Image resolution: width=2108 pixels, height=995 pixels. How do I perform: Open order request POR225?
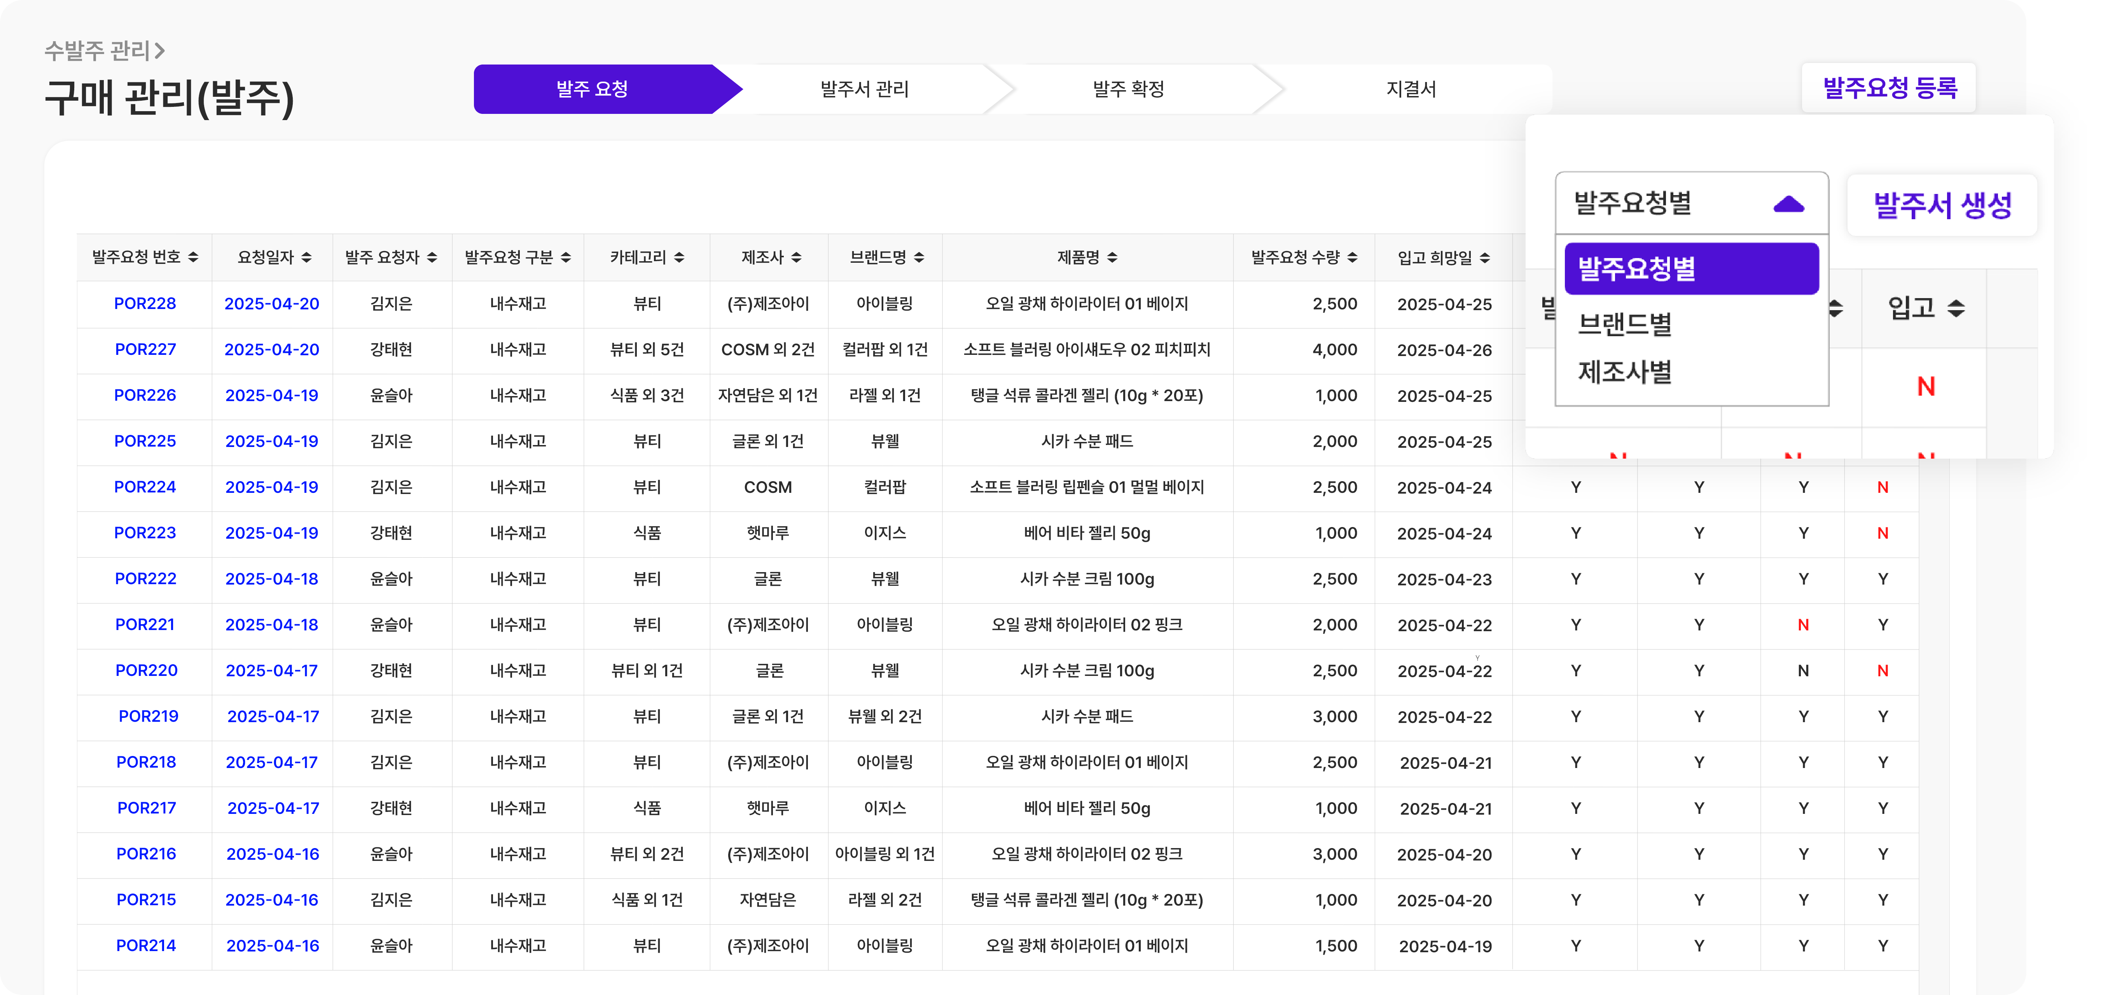(x=145, y=441)
